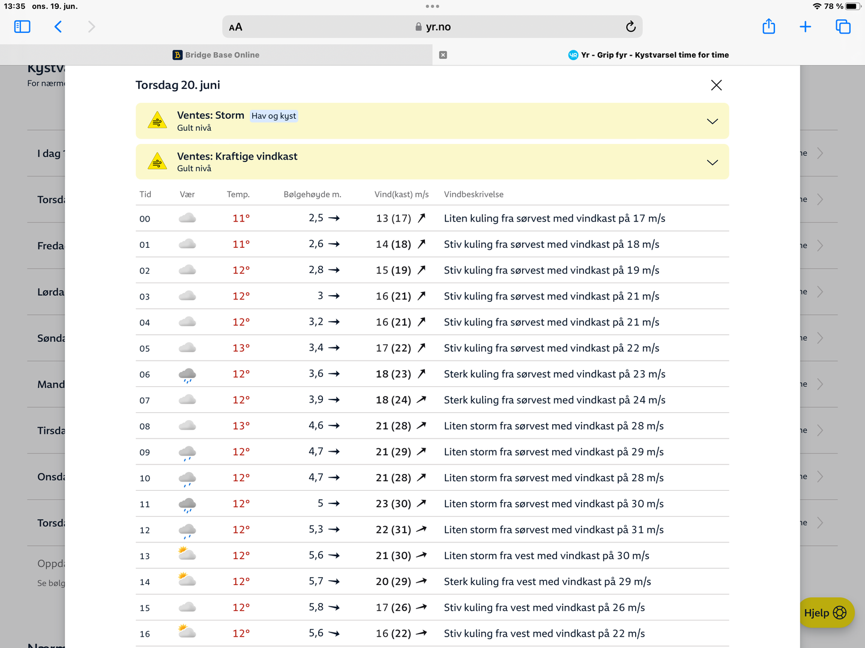Viewport: 865px width, 648px height.
Task: Expand the Tirsdag row chevron behind dialog
Action: pos(820,430)
